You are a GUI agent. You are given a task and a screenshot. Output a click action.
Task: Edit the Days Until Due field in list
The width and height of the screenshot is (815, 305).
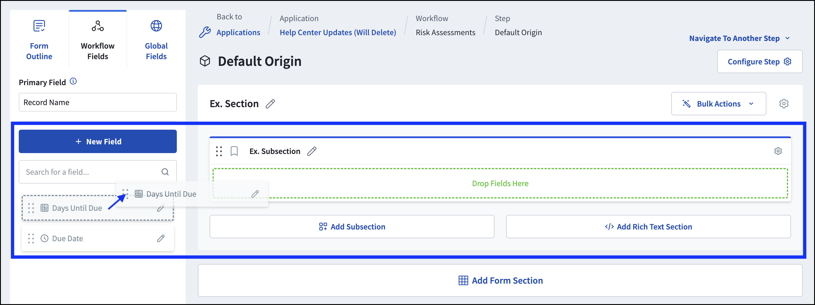tap(161, 208)
